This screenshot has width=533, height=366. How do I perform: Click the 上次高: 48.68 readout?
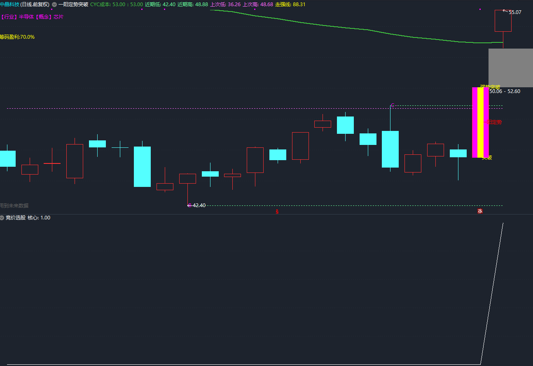[258, 5]
